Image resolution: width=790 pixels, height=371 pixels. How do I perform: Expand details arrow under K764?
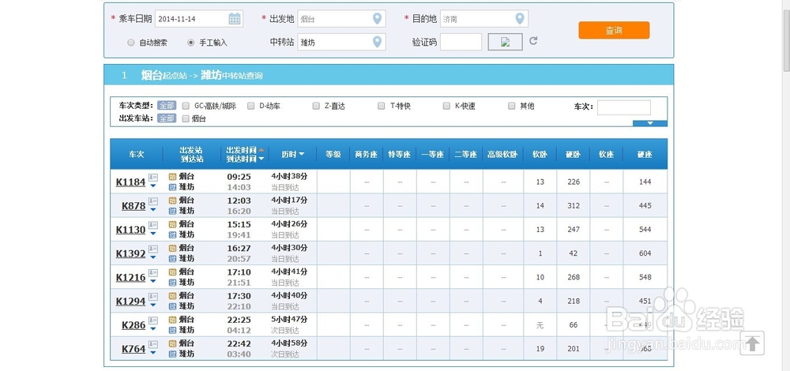153,353
